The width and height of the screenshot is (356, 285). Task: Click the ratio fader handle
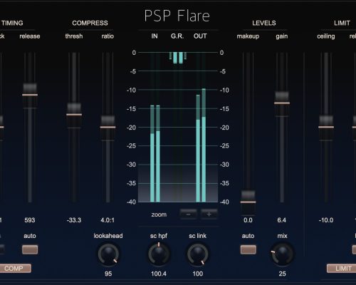click(x=108, y=128)
